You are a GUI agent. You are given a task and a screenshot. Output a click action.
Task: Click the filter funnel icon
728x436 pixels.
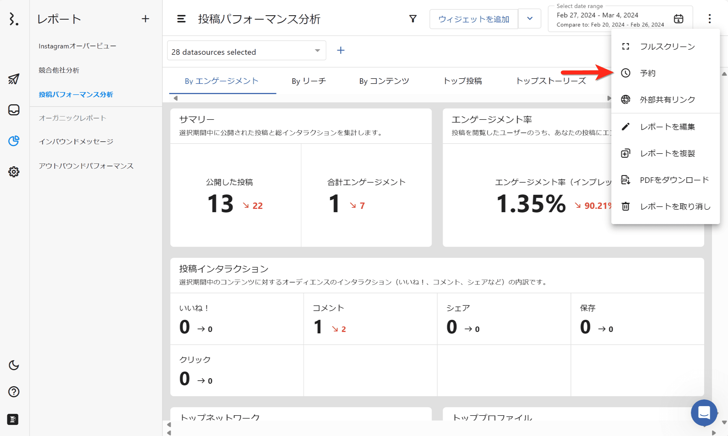tap(413, 19)
